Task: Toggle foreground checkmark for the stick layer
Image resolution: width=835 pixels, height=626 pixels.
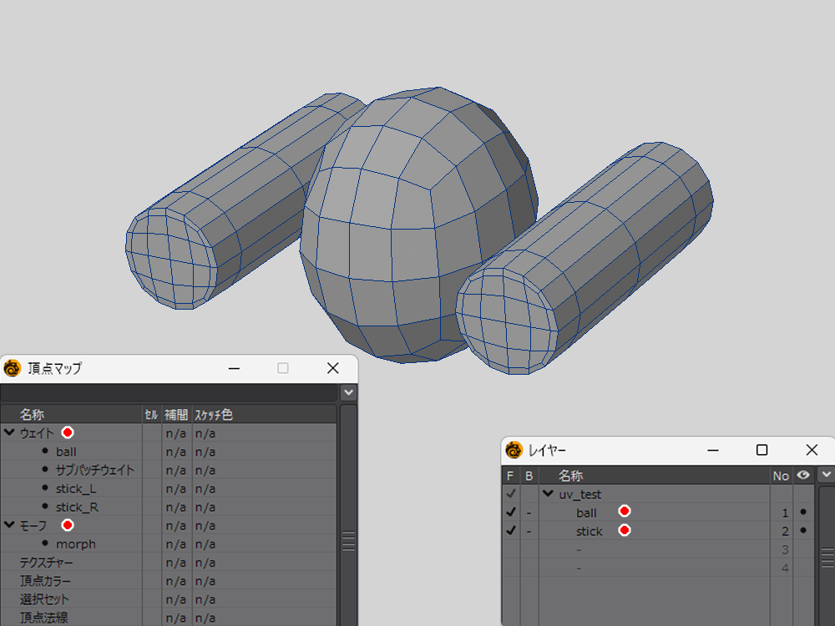Action: (x=511, y=531)
